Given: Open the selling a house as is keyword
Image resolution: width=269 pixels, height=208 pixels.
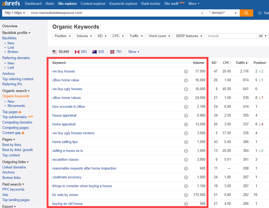Looking at the screenshot, I should coord(68,151).
